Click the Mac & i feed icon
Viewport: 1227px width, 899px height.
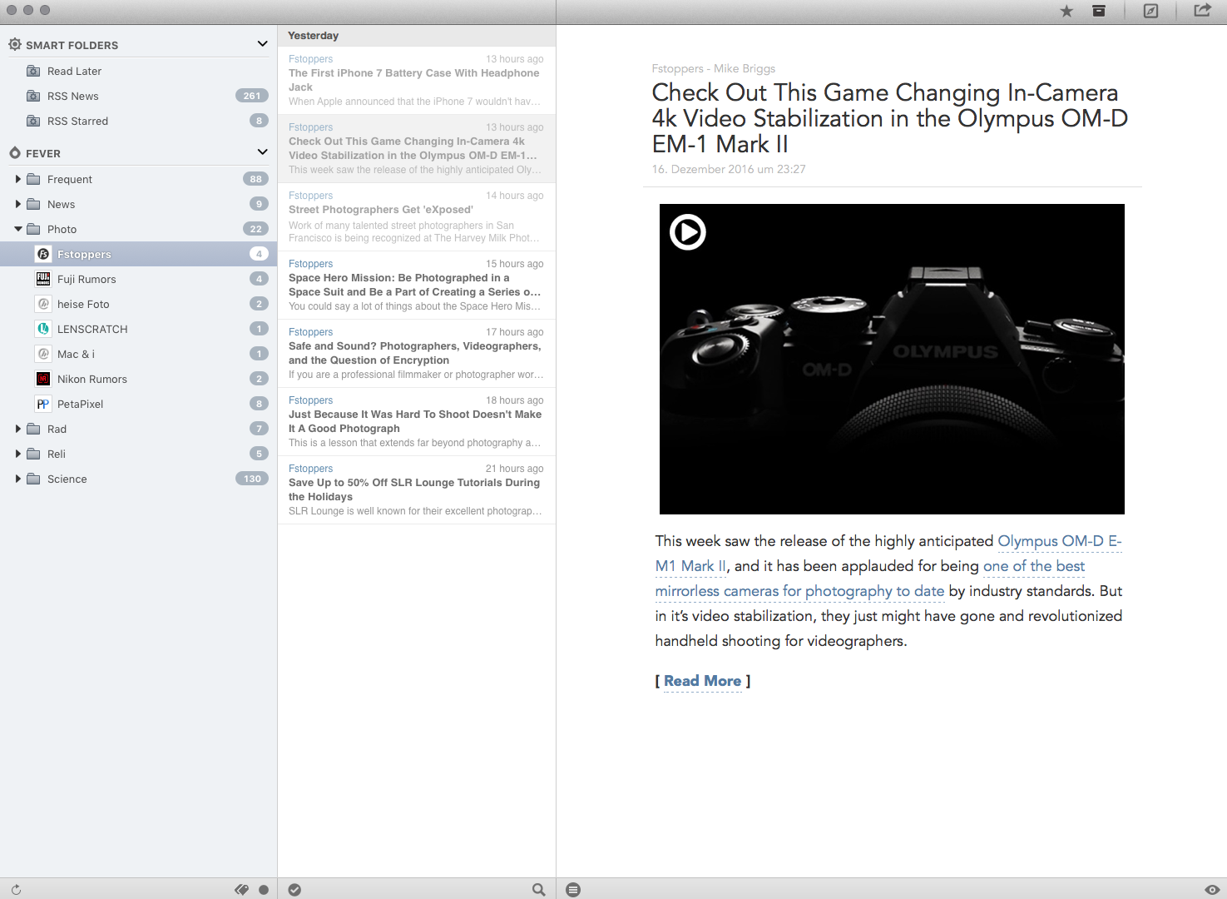coord(43,354)
